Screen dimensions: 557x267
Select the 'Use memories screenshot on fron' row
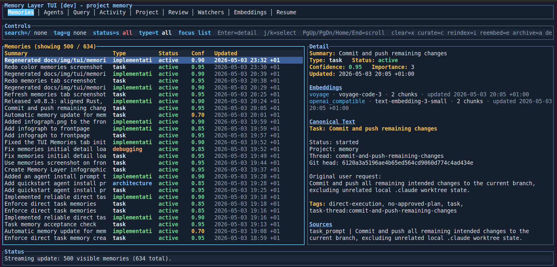click(x=153, y=163)
